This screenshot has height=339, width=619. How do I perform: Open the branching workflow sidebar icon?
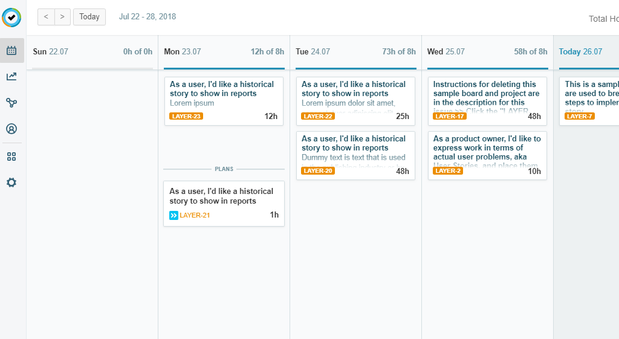(x=11, y=103)
